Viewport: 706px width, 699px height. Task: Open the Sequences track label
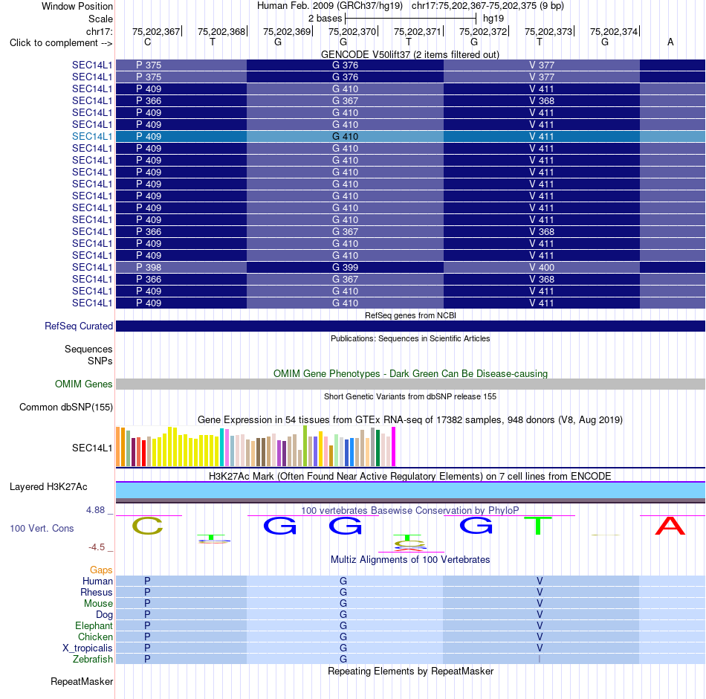tap(88, 349)
